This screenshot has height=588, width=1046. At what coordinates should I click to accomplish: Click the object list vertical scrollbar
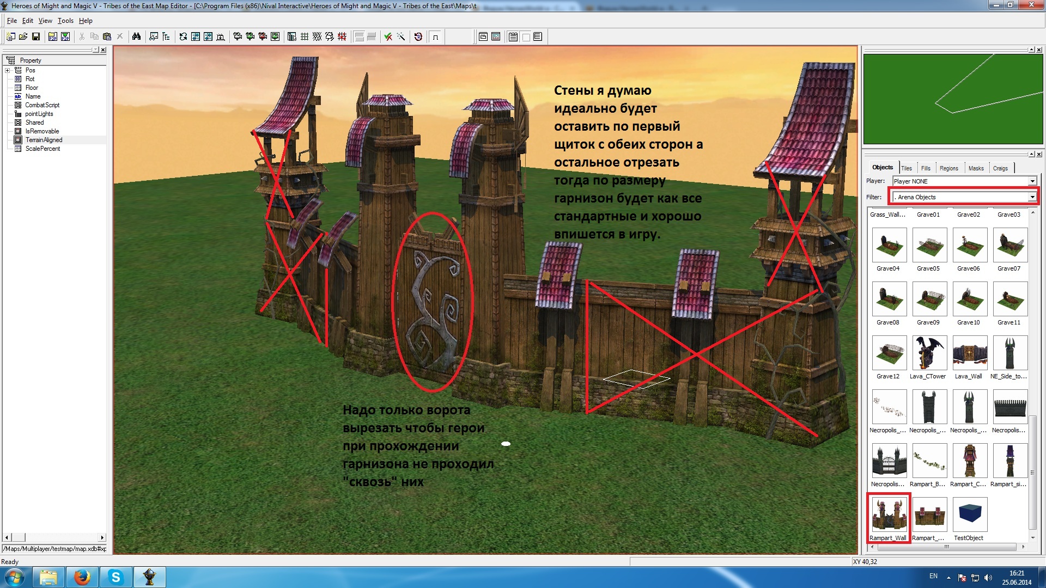coord(1032,471)
